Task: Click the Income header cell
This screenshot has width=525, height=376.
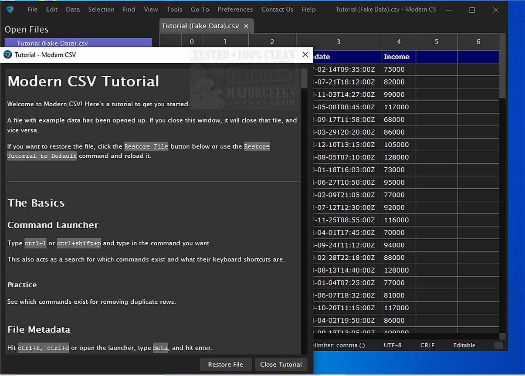Action: tap(399, 57)
